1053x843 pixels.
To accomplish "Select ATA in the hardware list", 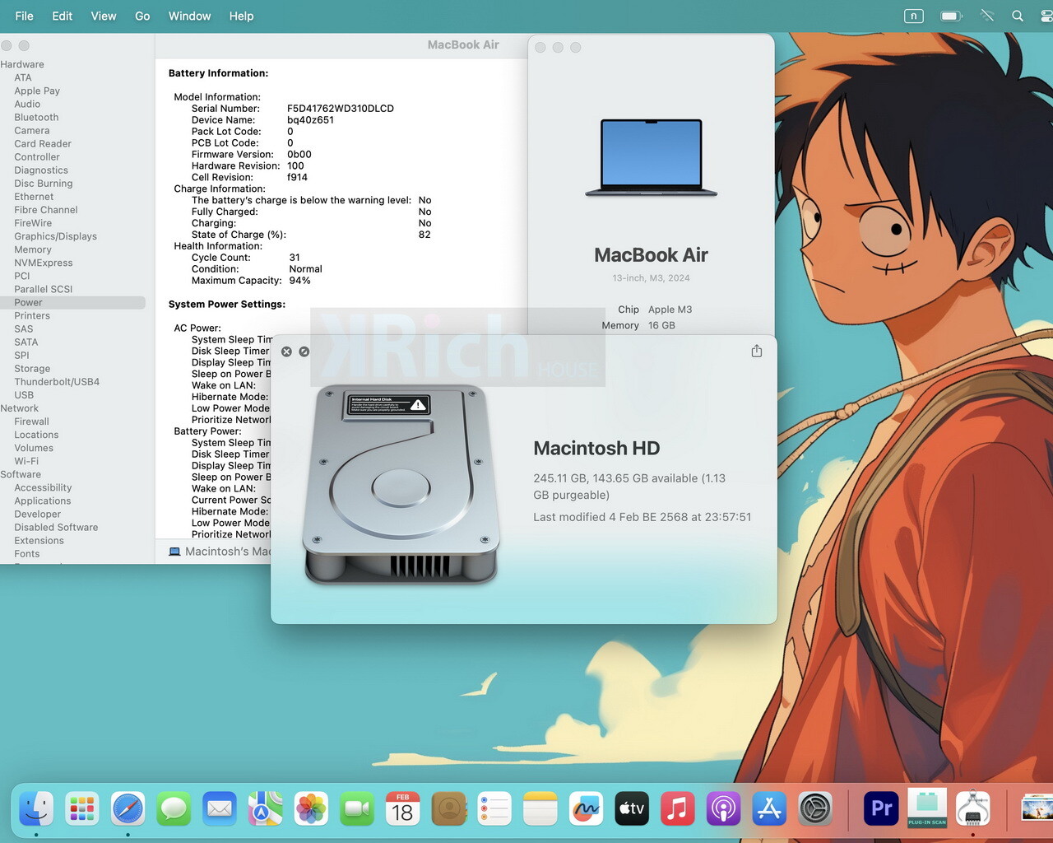I will coord(23,77).
